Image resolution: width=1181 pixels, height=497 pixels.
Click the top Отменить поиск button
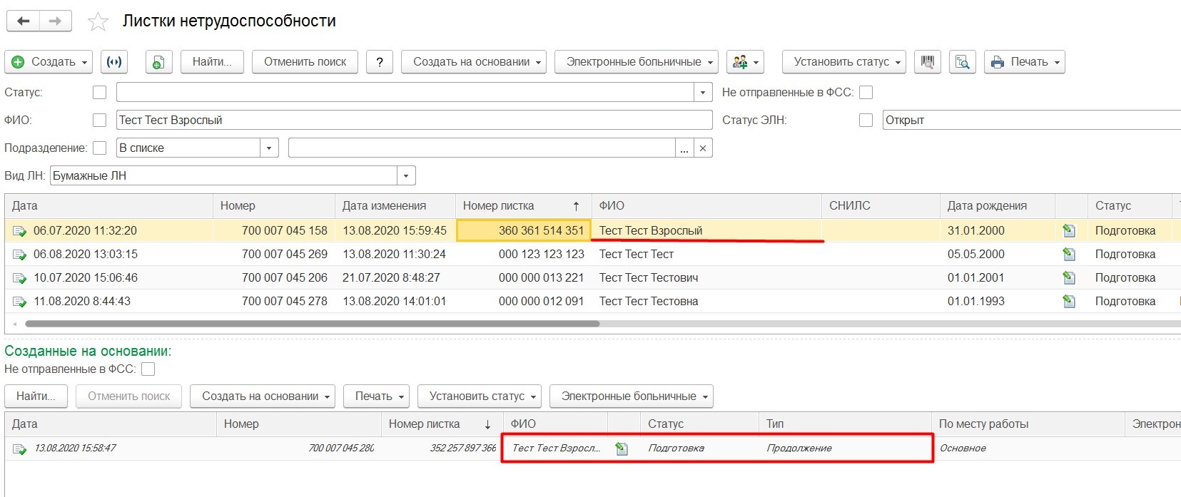(x=305, y=62)
